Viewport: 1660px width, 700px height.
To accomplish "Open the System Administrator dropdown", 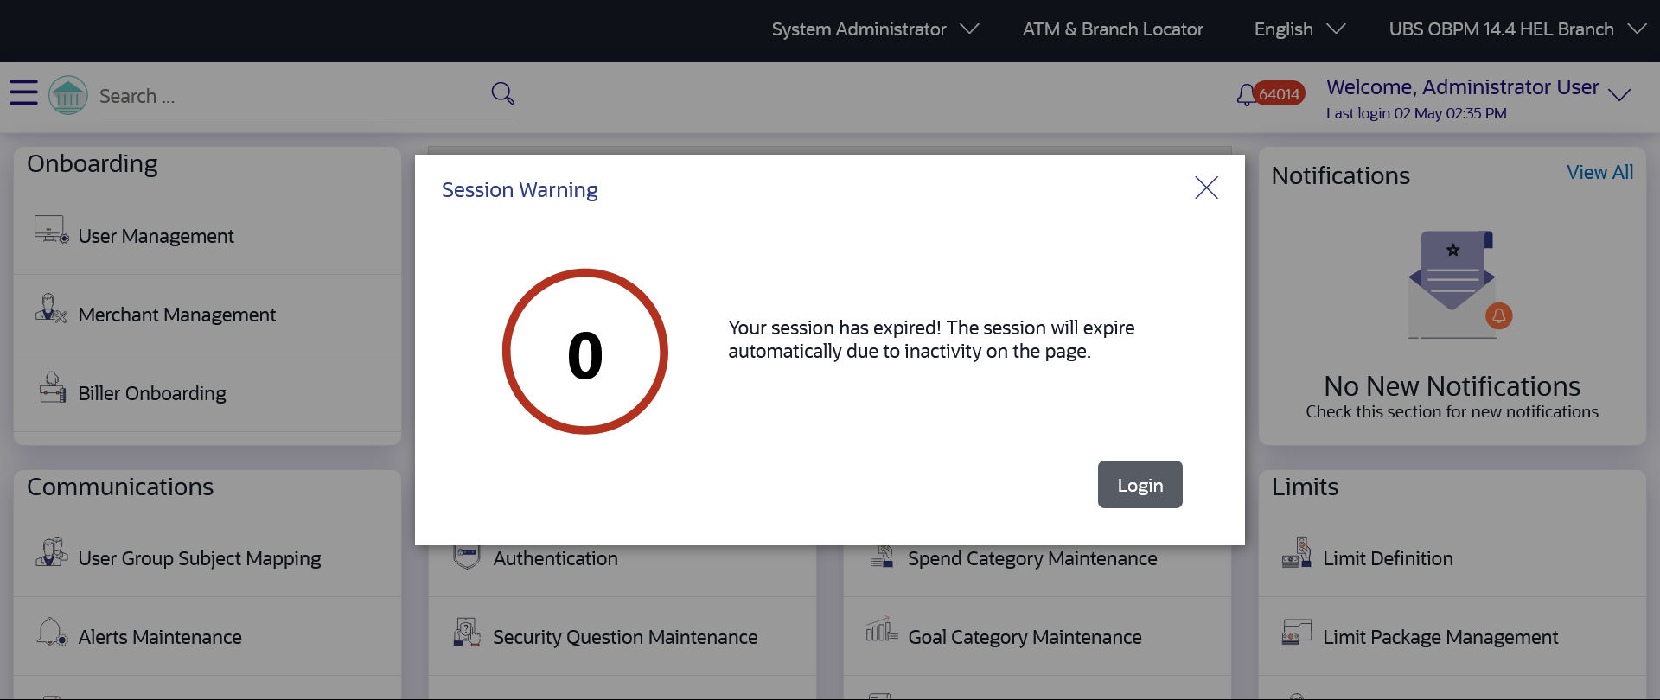I will click(x=875, y=29).
